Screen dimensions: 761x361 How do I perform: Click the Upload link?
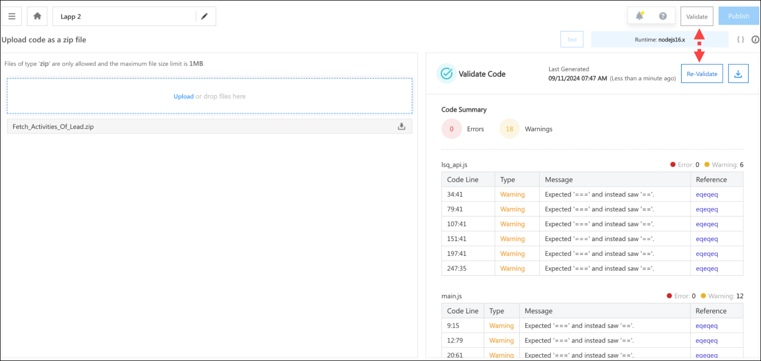tap(184, 96)
